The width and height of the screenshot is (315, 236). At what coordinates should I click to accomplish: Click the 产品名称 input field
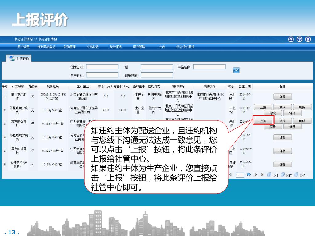pyautogui.click(x=209, y=67)
